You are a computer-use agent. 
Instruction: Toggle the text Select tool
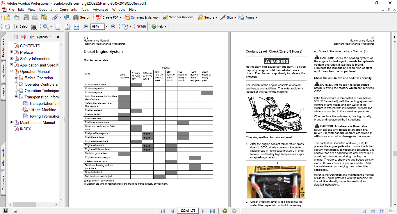pos(21,26)
